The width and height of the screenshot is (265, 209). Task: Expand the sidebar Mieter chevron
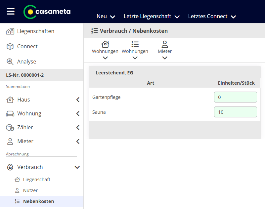coord(78,141)
